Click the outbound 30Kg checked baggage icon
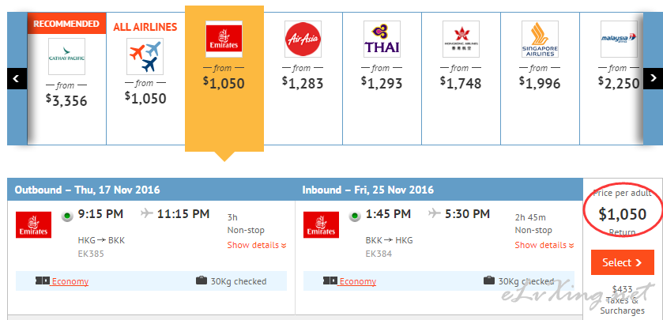 click(202, 280)
